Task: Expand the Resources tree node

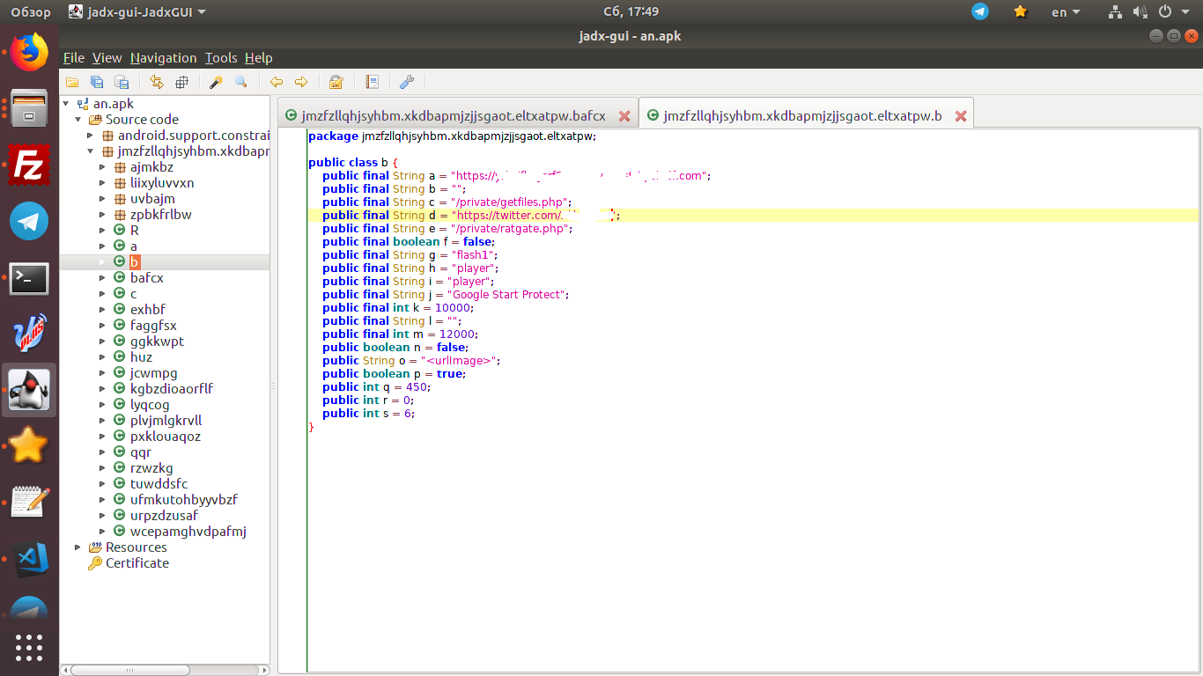Action: [x=77, y=547]
